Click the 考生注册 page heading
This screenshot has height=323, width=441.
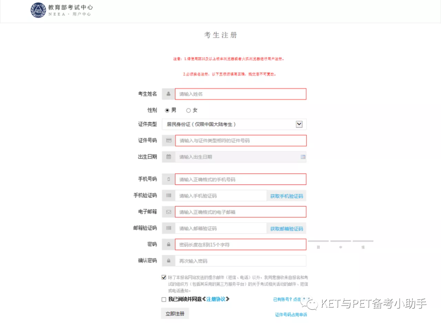(220, 35)
